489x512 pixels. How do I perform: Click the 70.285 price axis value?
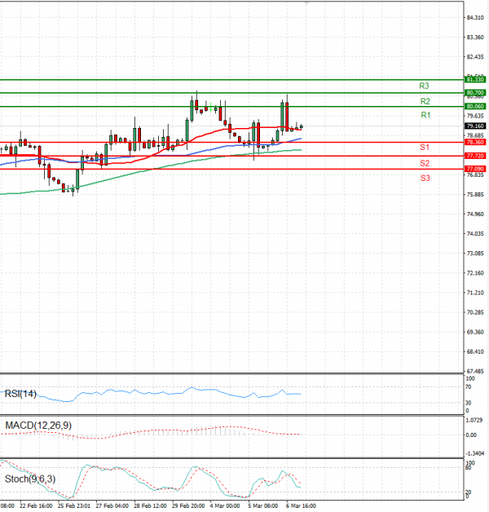pos(475,312)
